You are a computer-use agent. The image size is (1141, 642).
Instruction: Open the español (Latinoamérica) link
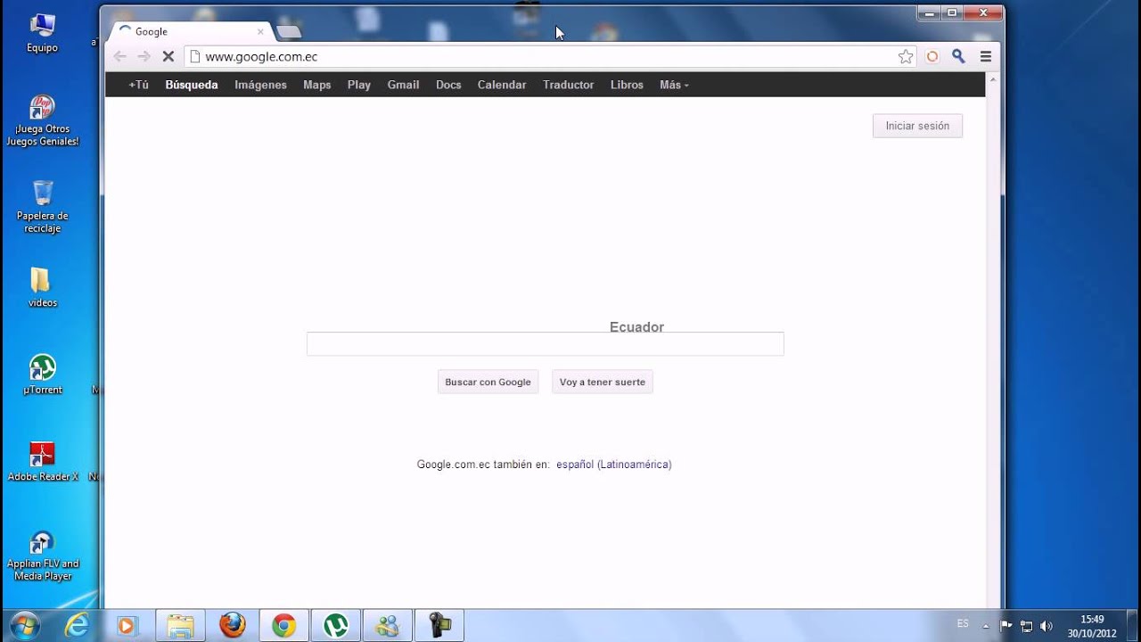[x=613, y=465]
